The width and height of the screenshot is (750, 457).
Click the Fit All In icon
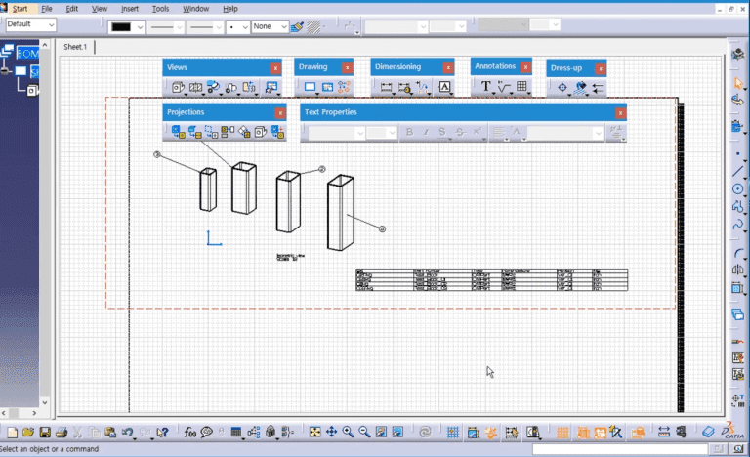pyautogui.click(x=314, y=432)
